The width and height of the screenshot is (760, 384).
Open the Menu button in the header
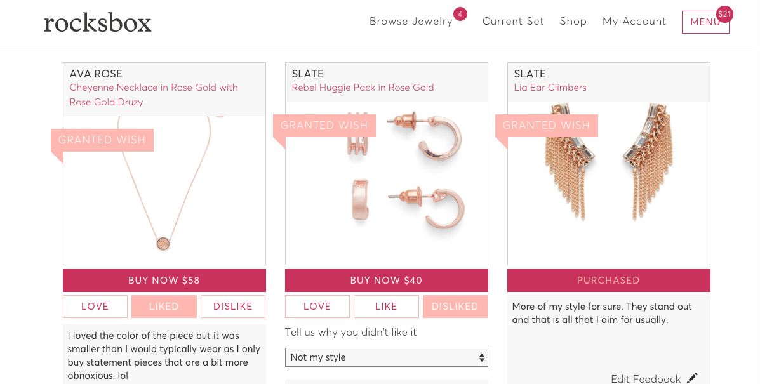tap(705, 22)
